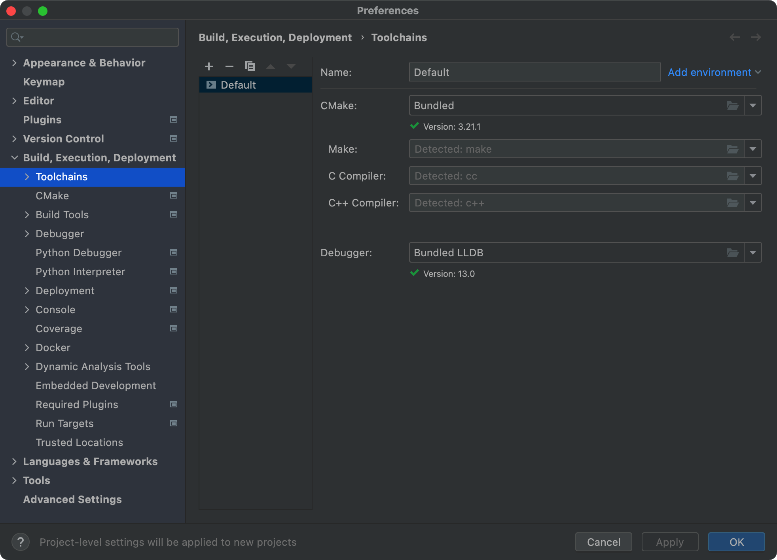Collapse Build, Execution, Deployment section
The image size is (777, 560).
point(14,158)
